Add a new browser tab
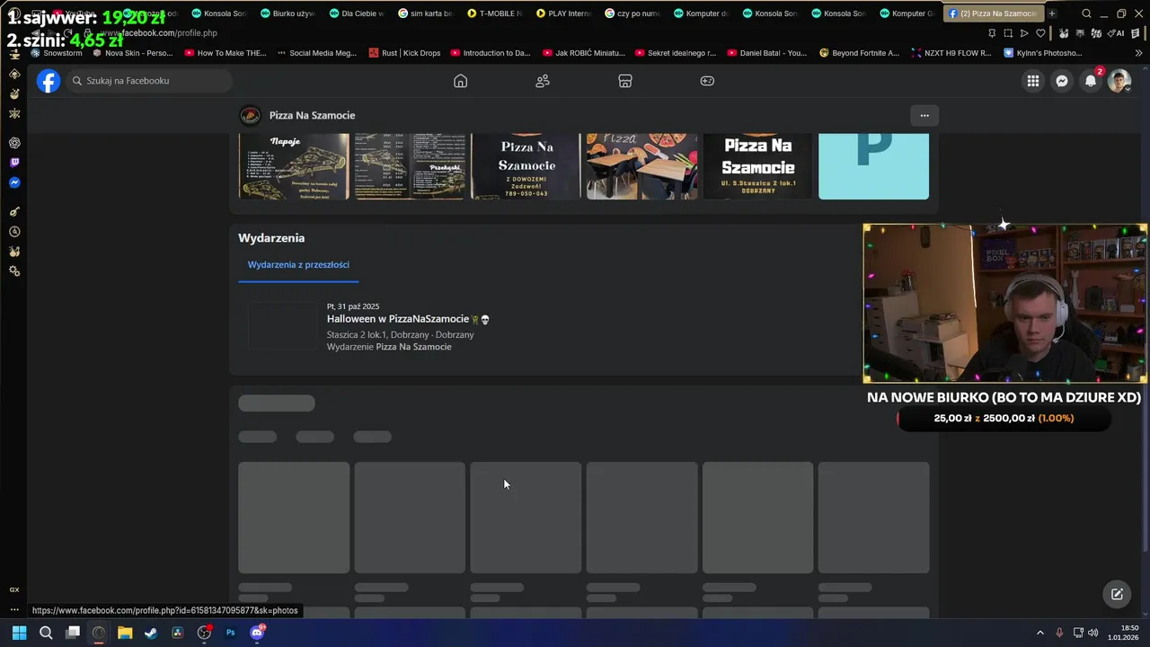 point(1052,13)
